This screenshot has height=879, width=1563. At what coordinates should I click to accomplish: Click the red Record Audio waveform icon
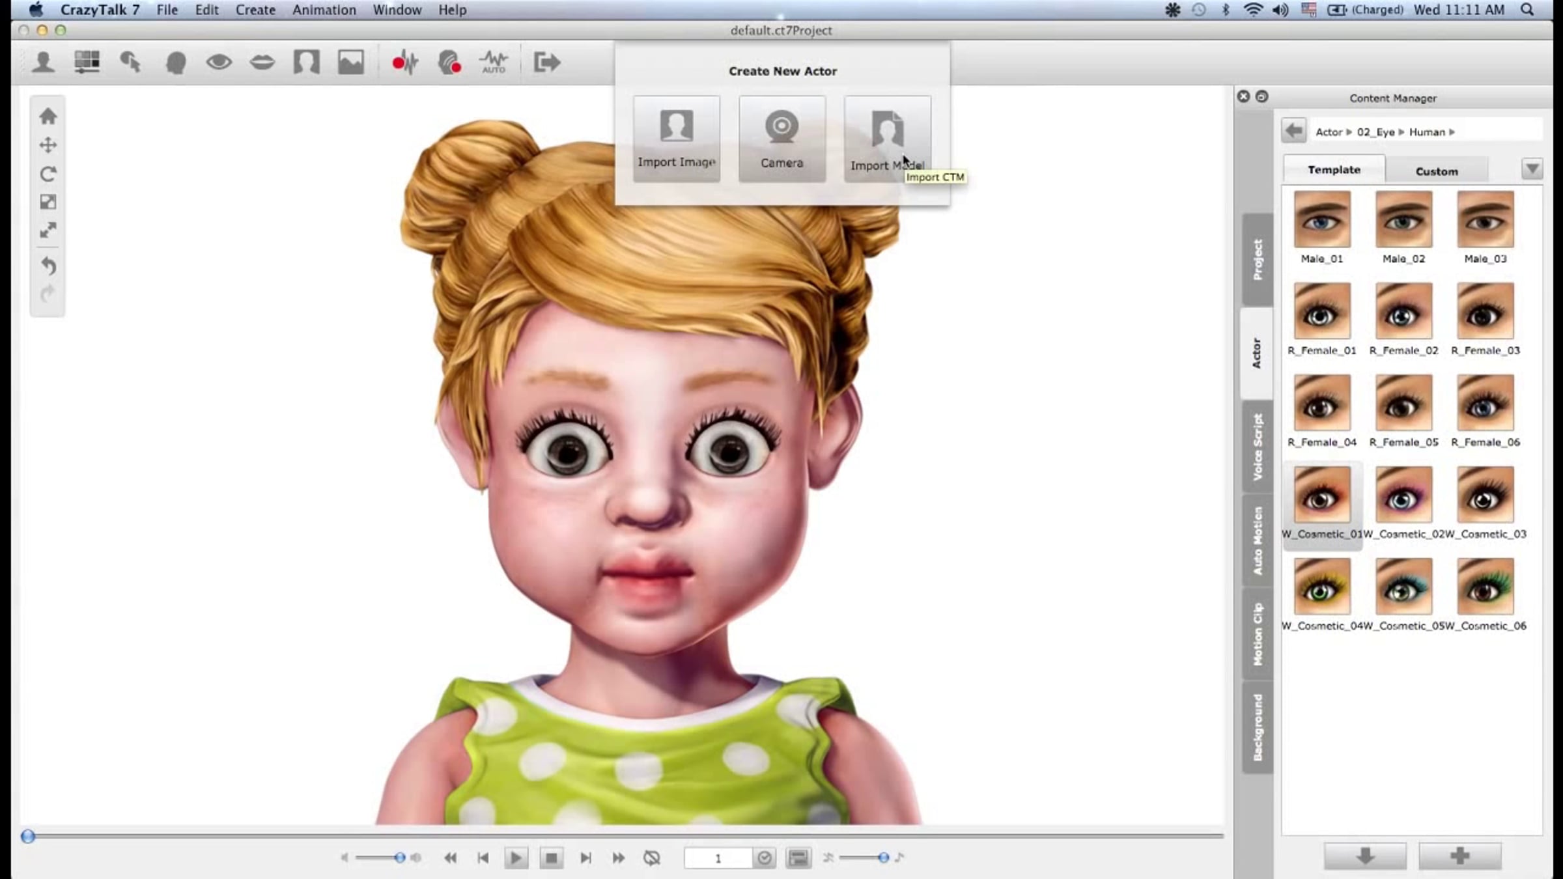click(x=404, y=63)
